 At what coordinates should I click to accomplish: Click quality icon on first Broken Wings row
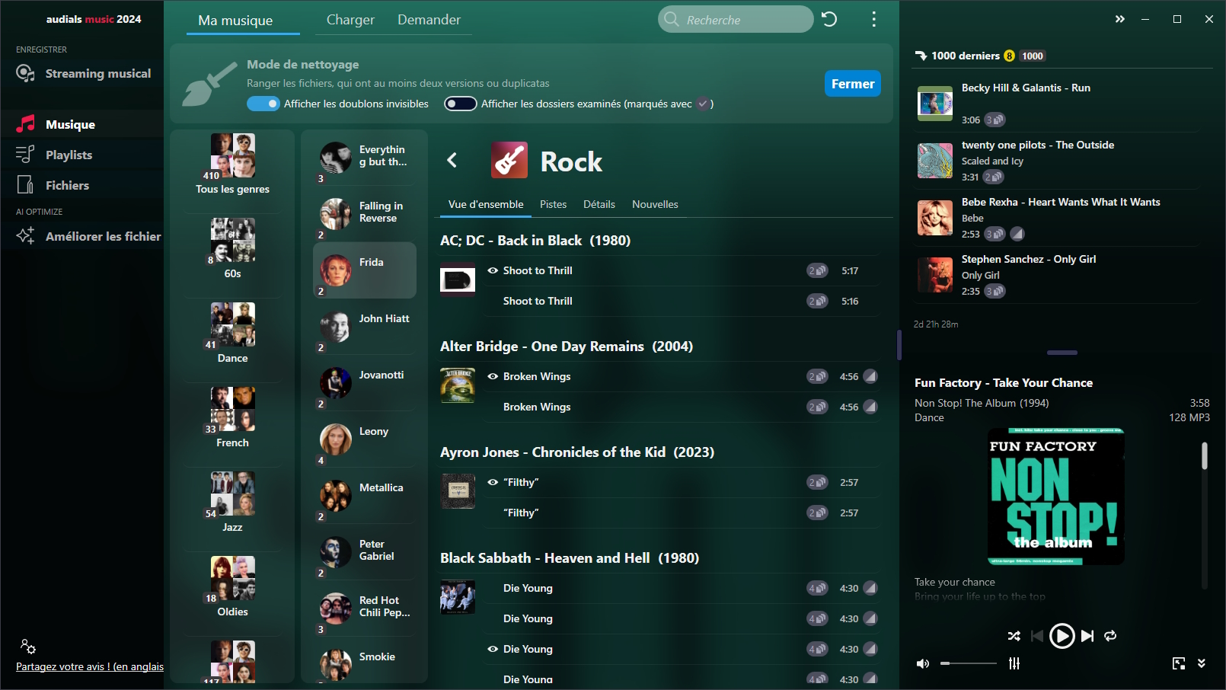(x=870, y=376)
